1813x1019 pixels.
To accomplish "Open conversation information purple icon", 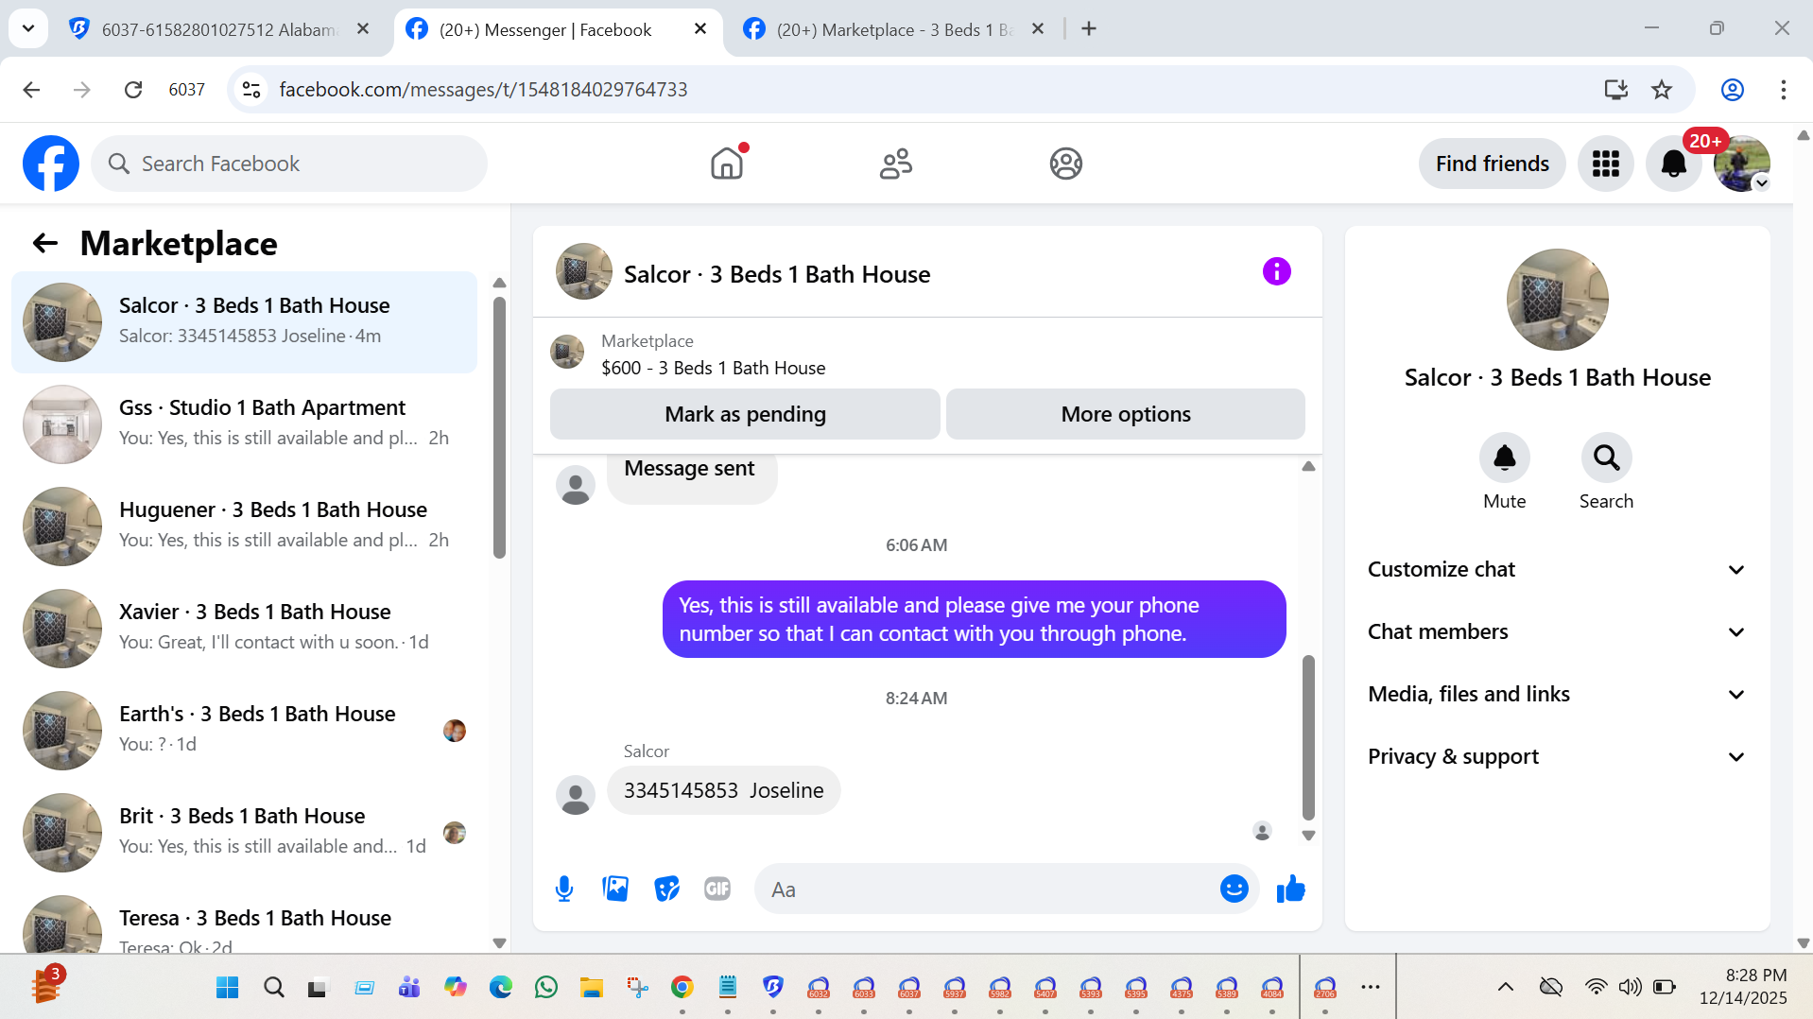I will tap(1276, 272).
